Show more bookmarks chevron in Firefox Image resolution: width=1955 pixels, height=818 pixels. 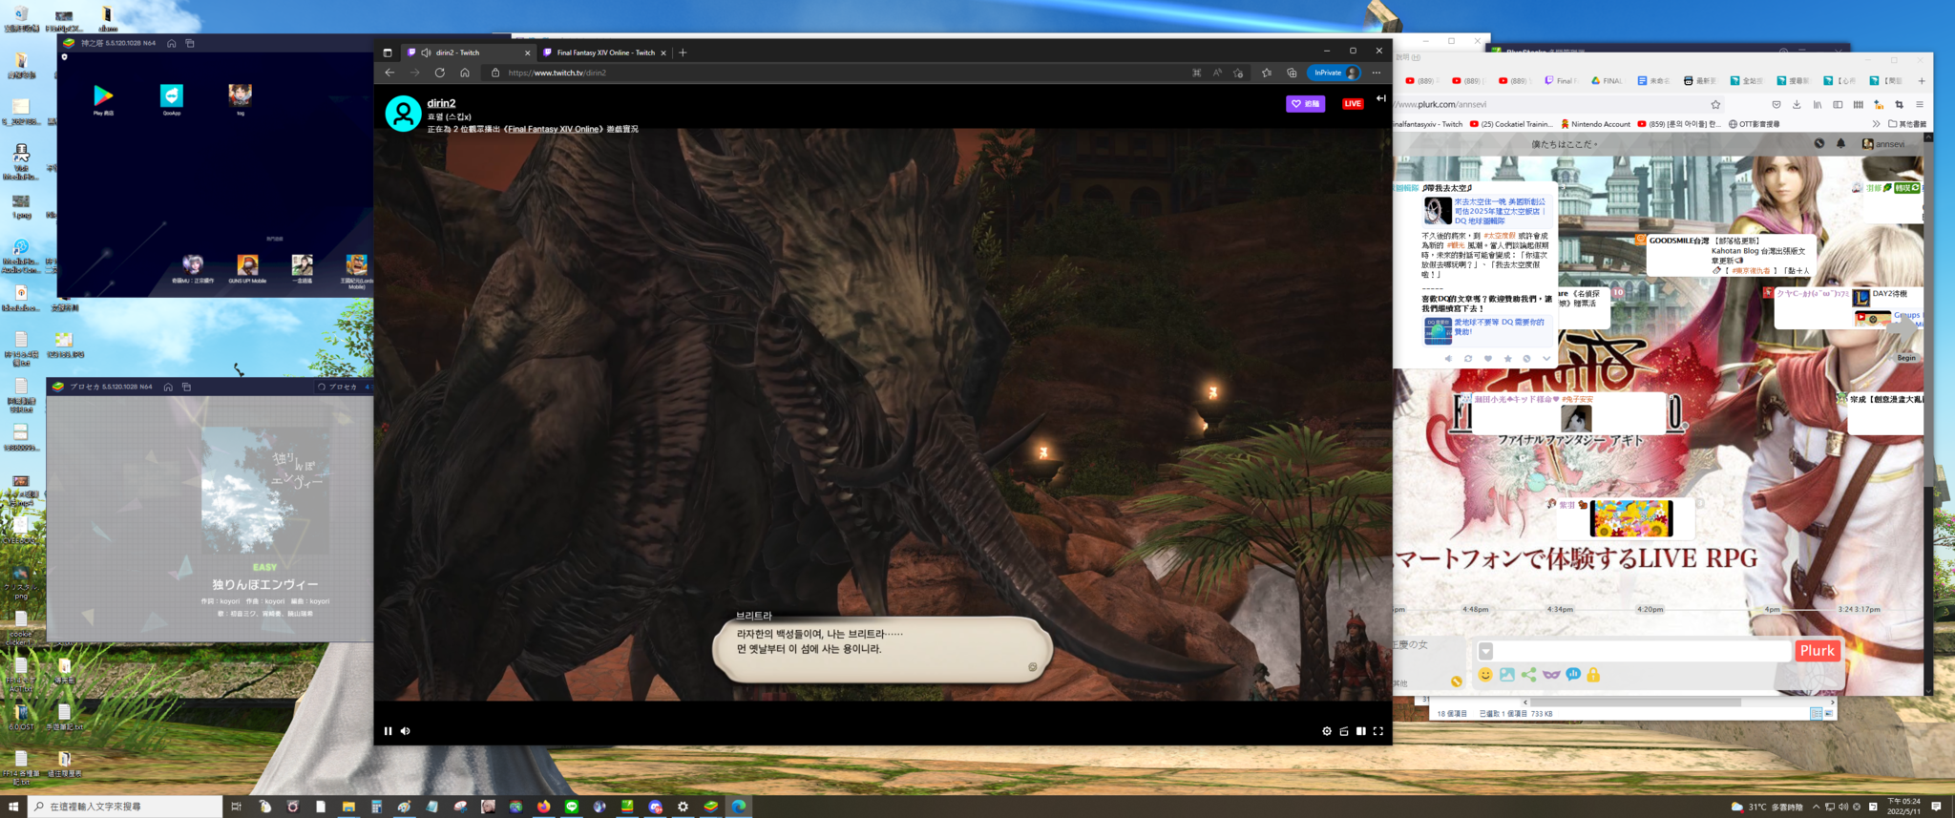point(1876,124)
